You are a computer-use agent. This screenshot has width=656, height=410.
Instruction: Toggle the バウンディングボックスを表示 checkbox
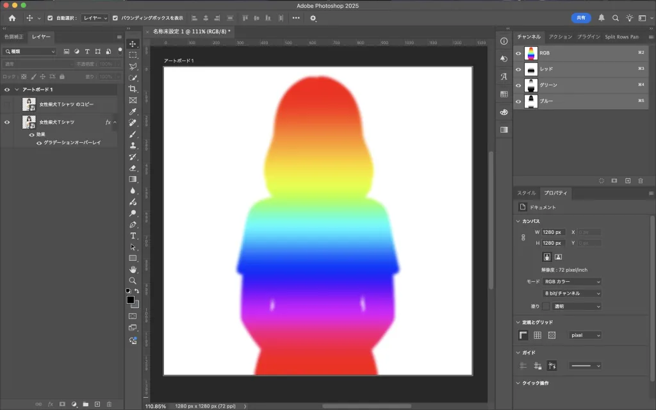pyautogui.click(x=115, y=18)
